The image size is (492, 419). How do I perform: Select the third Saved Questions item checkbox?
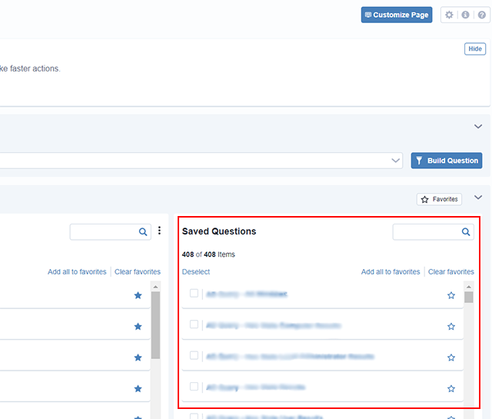pyautogui.click(x=194, y=355)
